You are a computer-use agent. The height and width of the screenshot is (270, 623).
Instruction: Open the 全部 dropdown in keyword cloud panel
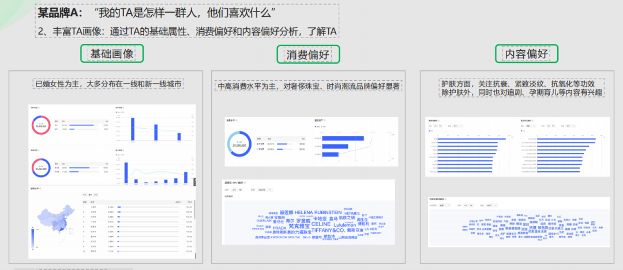445,205
